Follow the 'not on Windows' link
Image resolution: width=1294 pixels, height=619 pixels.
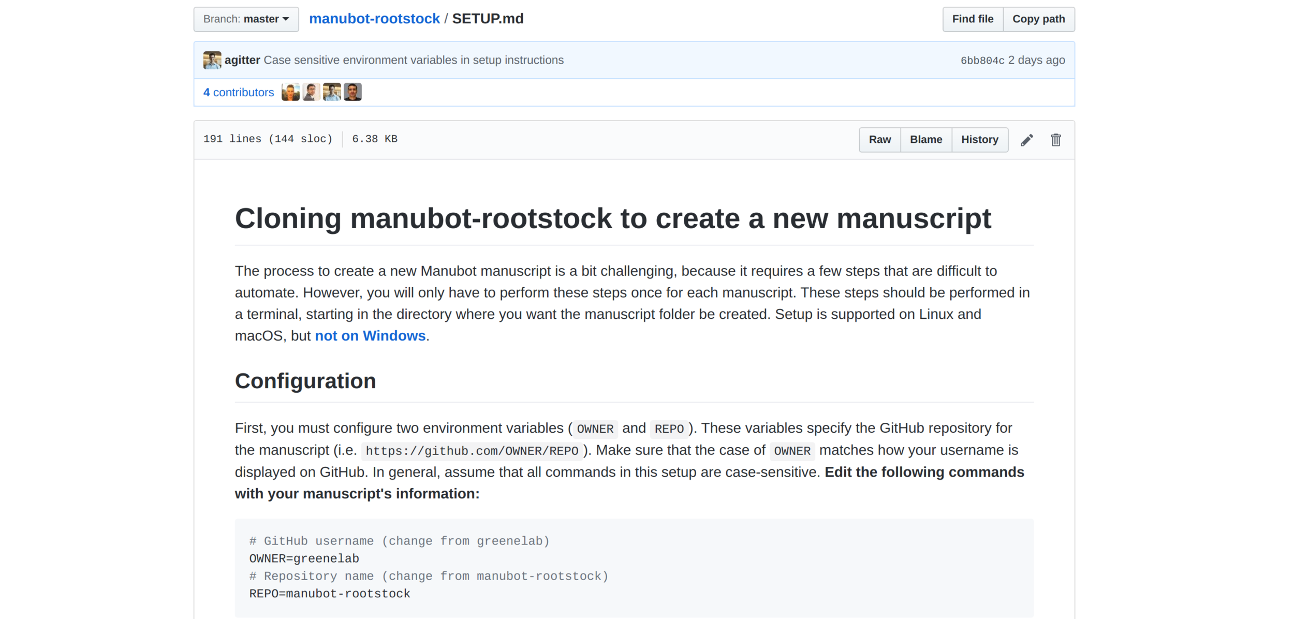(x=370, y=336)
